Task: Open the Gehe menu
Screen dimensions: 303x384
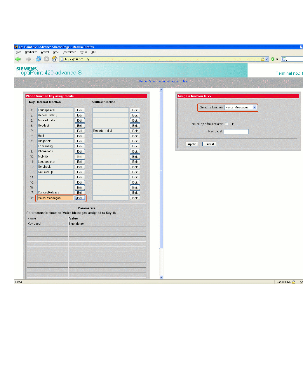Action: click(x=56, y=52)
